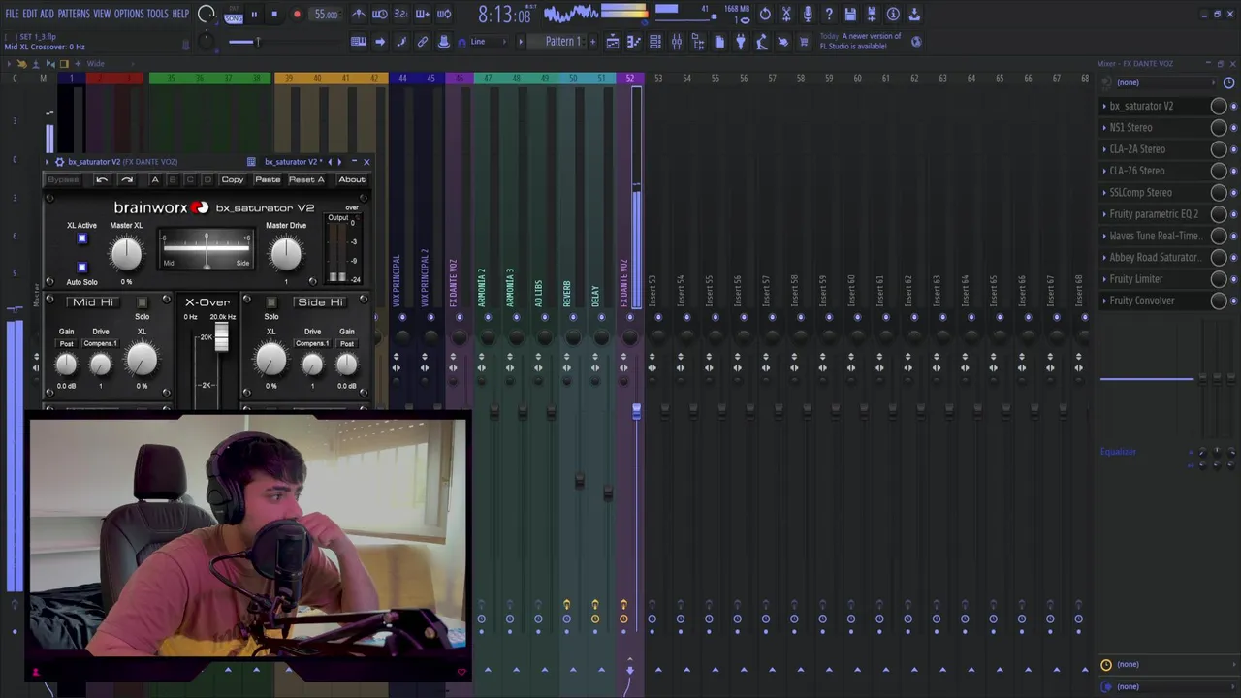Viewport: 1241px width, 698px height.
Task: Pause playback with the pause button
Action: 254,15
